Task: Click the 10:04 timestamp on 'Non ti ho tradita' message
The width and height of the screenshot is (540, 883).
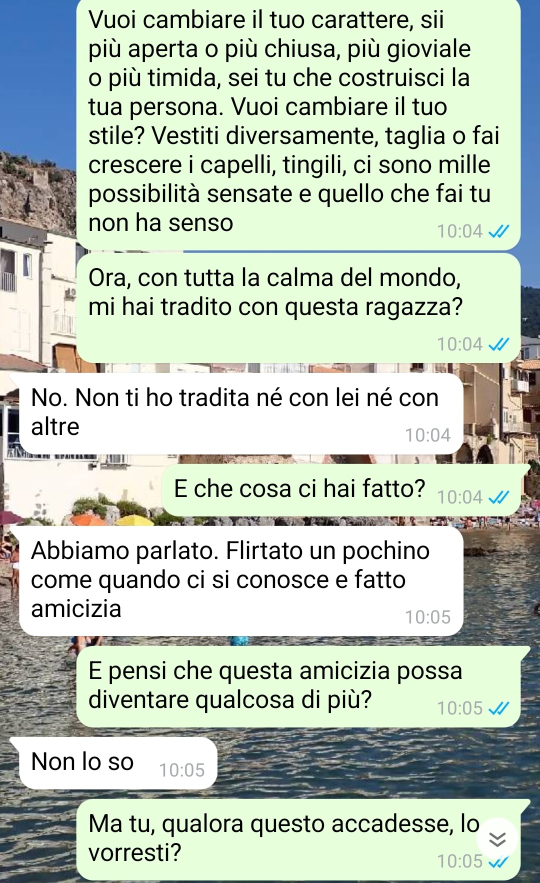Action: point(427,435)
